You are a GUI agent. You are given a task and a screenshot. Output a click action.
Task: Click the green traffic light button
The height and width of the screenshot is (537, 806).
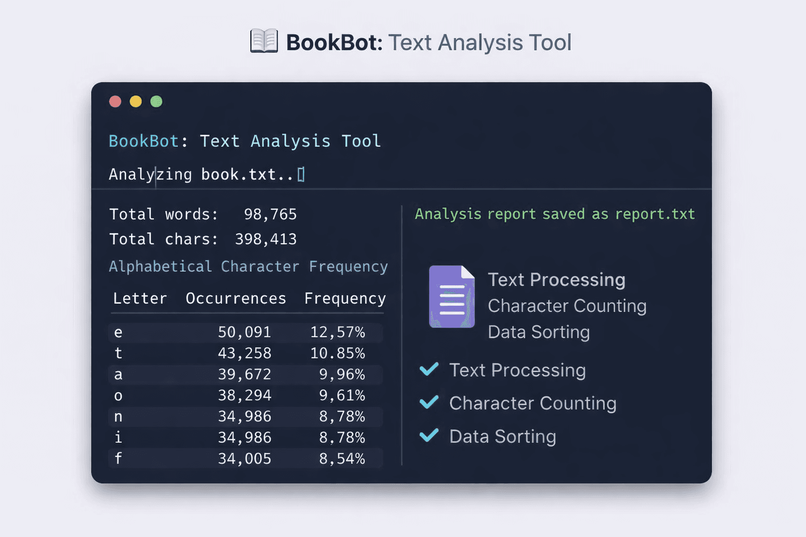[156, 101]
